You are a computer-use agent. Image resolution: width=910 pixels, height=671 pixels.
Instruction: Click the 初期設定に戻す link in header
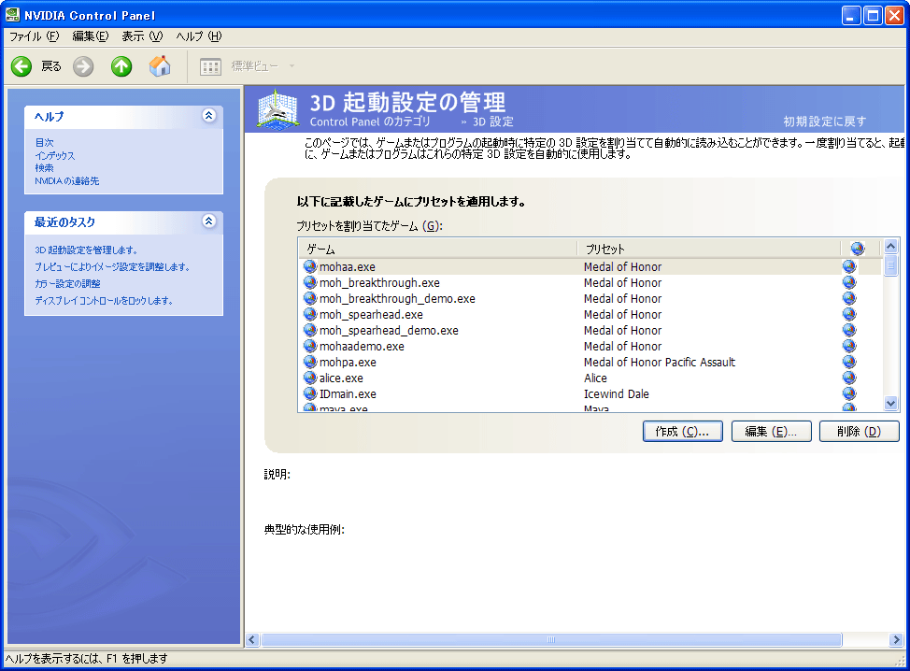[824, 121]
